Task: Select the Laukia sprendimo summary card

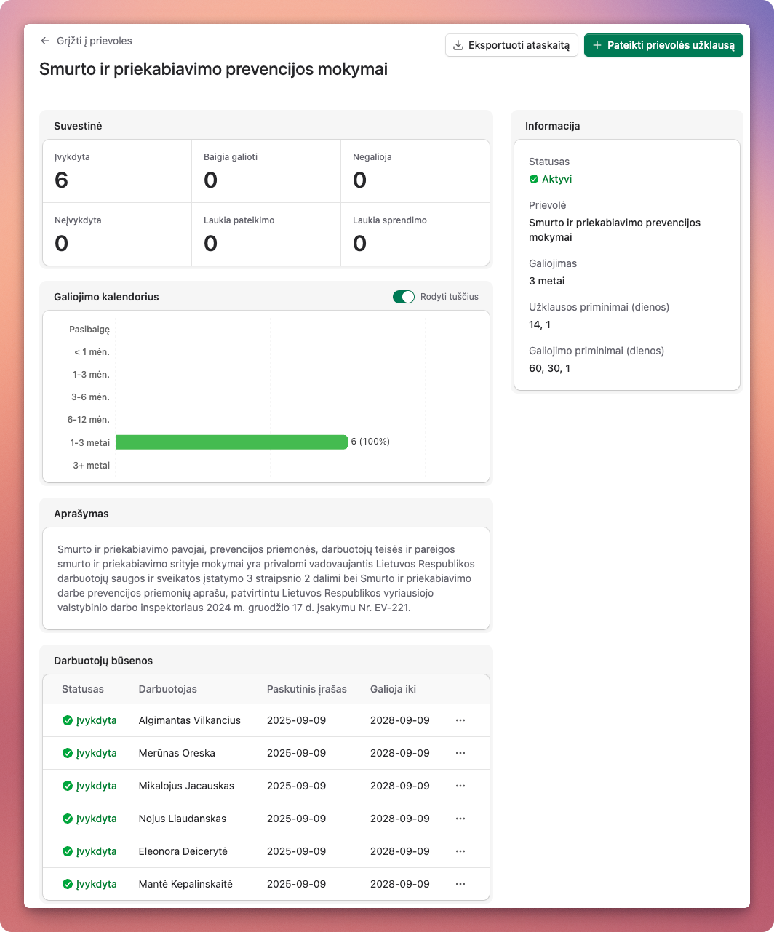Action: tap(415, 234)
